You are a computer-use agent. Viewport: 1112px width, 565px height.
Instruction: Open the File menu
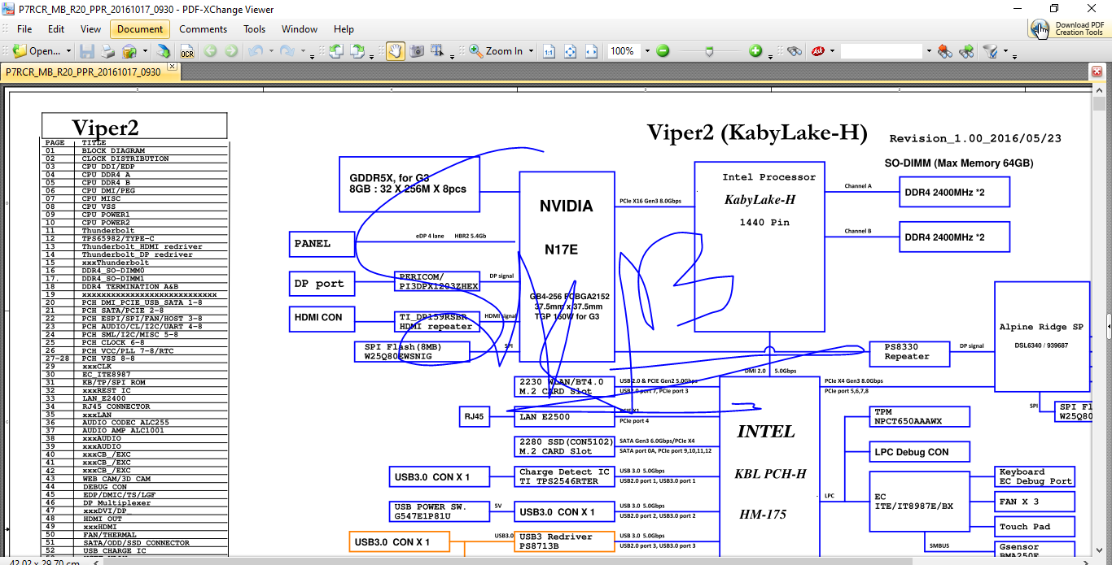pyautogui.click(x=24, y=28)
